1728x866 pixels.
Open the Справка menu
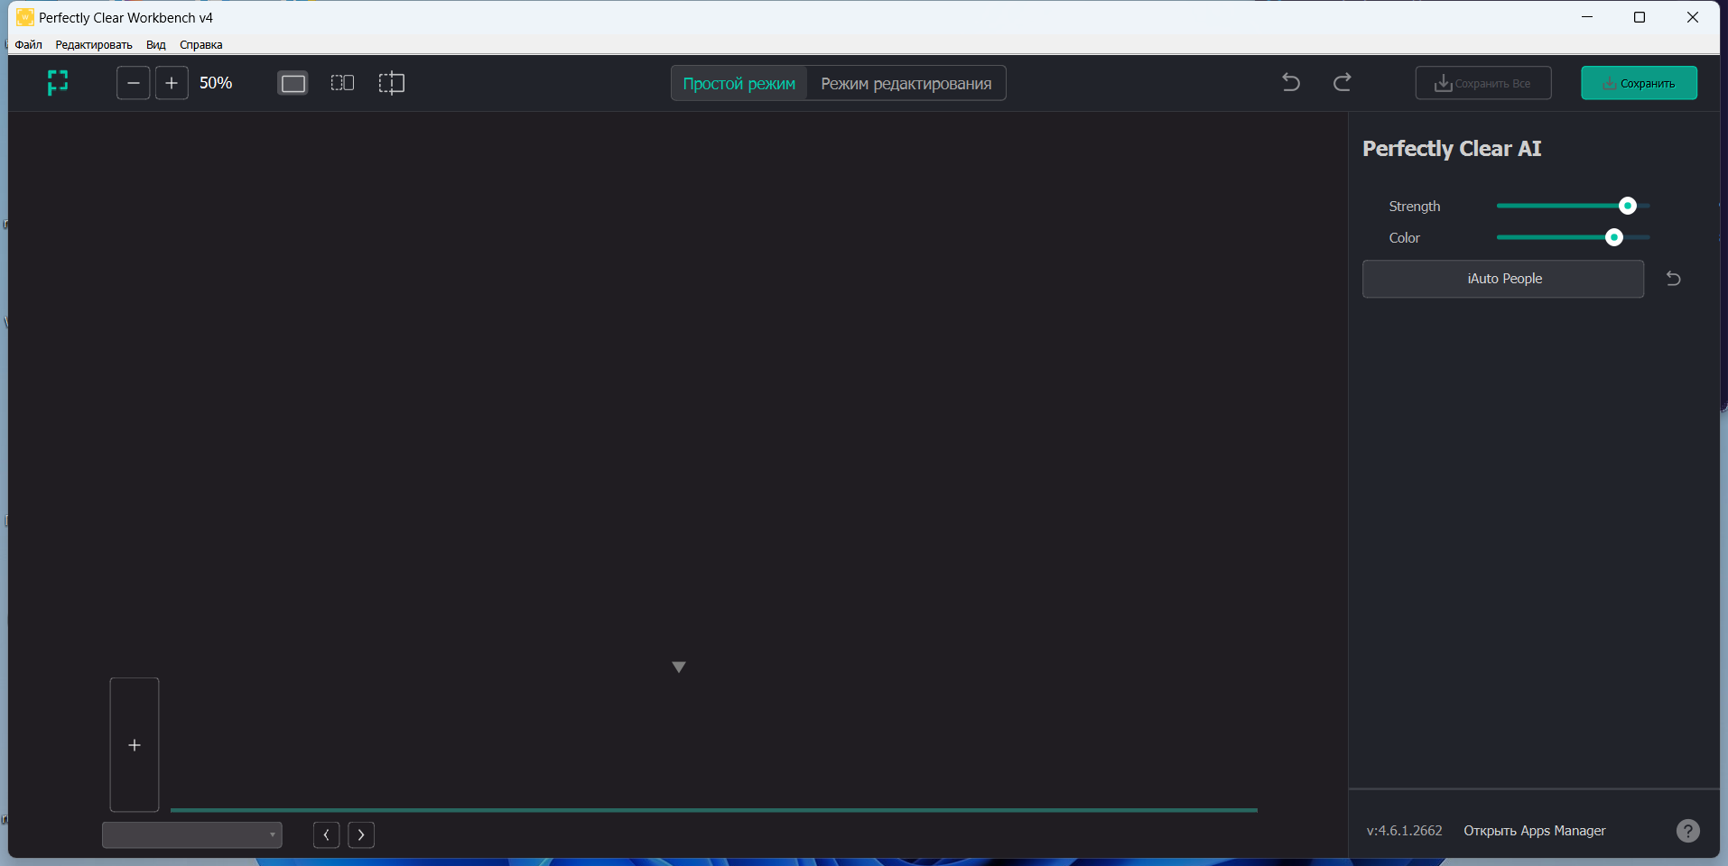click(200, 45)
